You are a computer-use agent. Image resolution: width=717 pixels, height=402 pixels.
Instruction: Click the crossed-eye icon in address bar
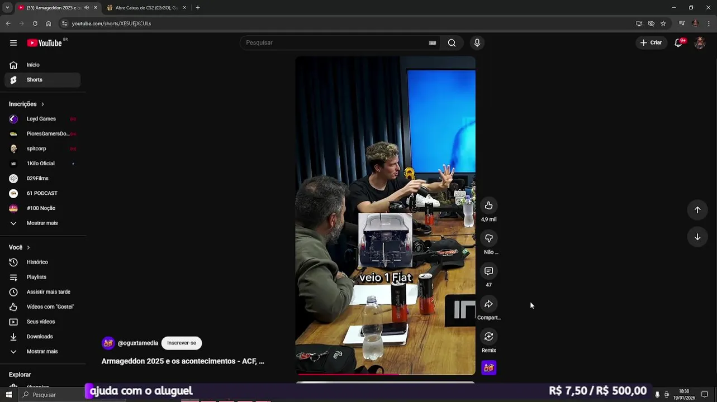coord(651,23)
